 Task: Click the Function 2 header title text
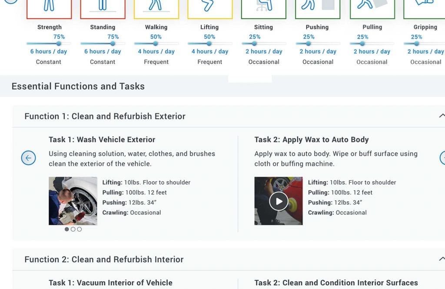104,259
